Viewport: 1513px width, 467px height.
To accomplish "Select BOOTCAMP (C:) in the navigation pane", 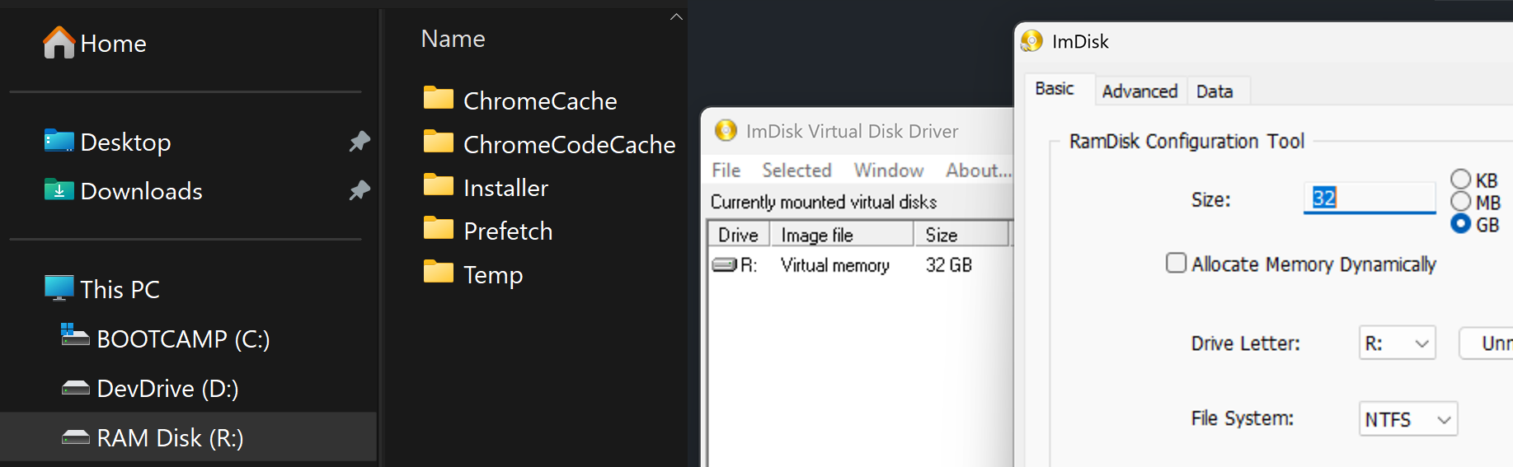I will 183,339.
